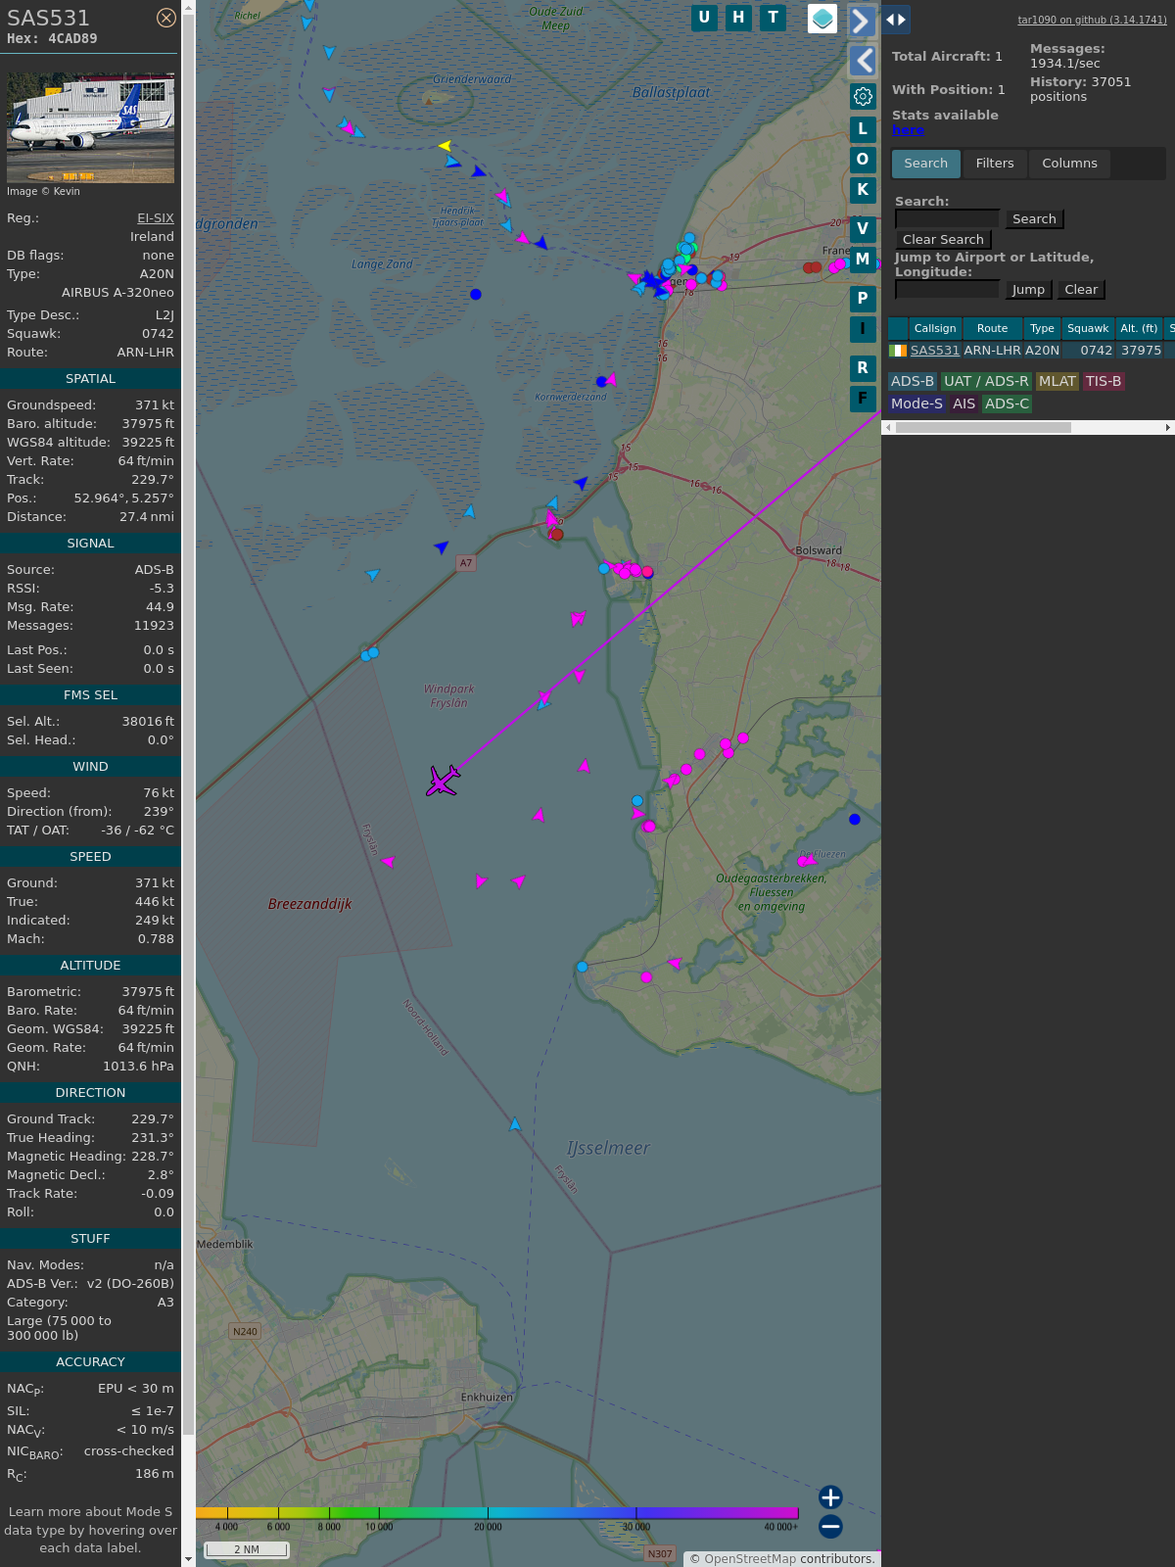Select the SAS531 callsign in the table

(935, 351)
